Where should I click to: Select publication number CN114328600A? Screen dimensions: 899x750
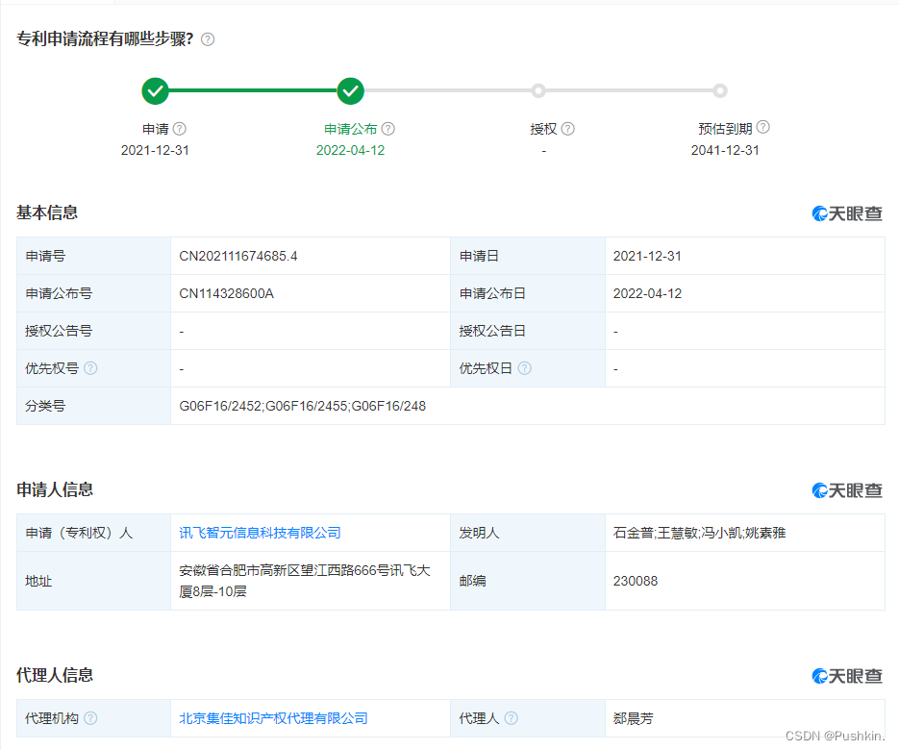(x=227, y=293)
